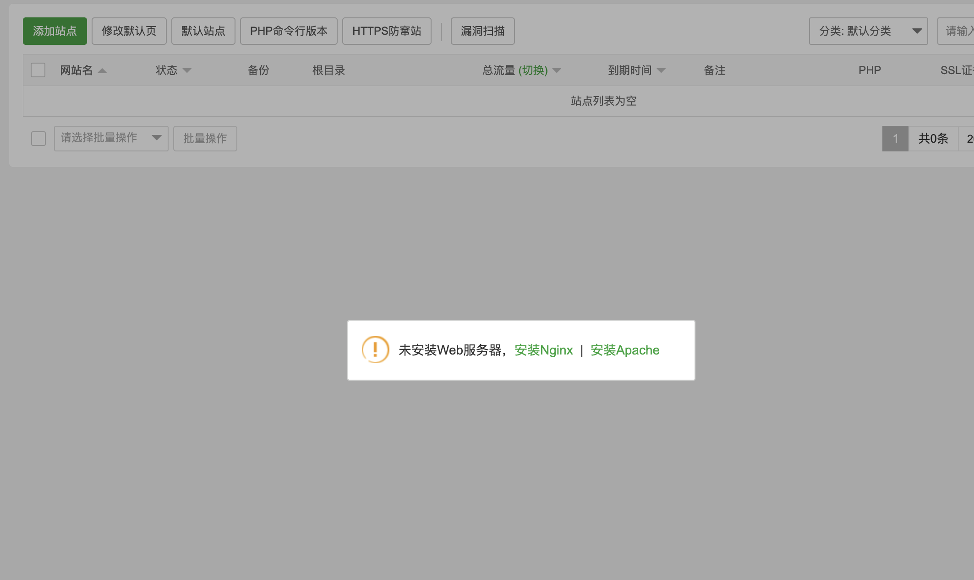Open 修改默认页 settings

(x=129, y=31)
